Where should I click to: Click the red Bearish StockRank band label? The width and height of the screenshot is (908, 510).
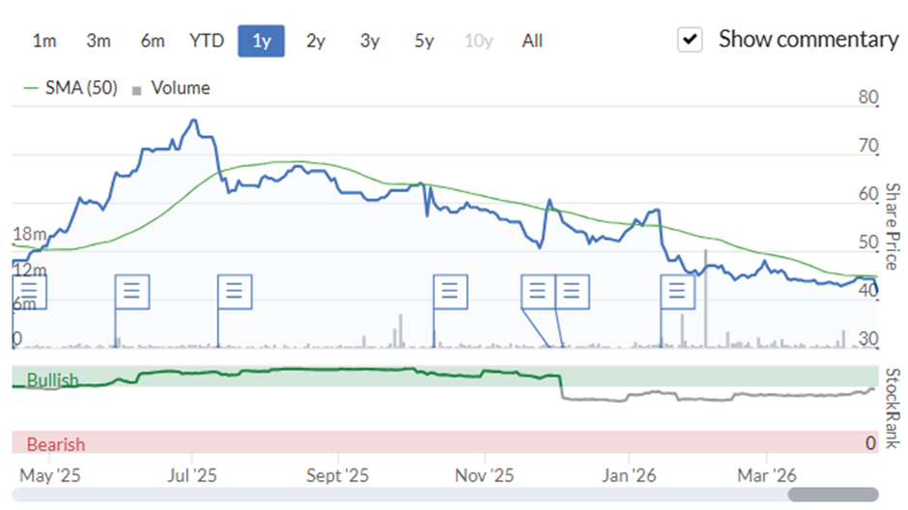(x=55, y=444)
